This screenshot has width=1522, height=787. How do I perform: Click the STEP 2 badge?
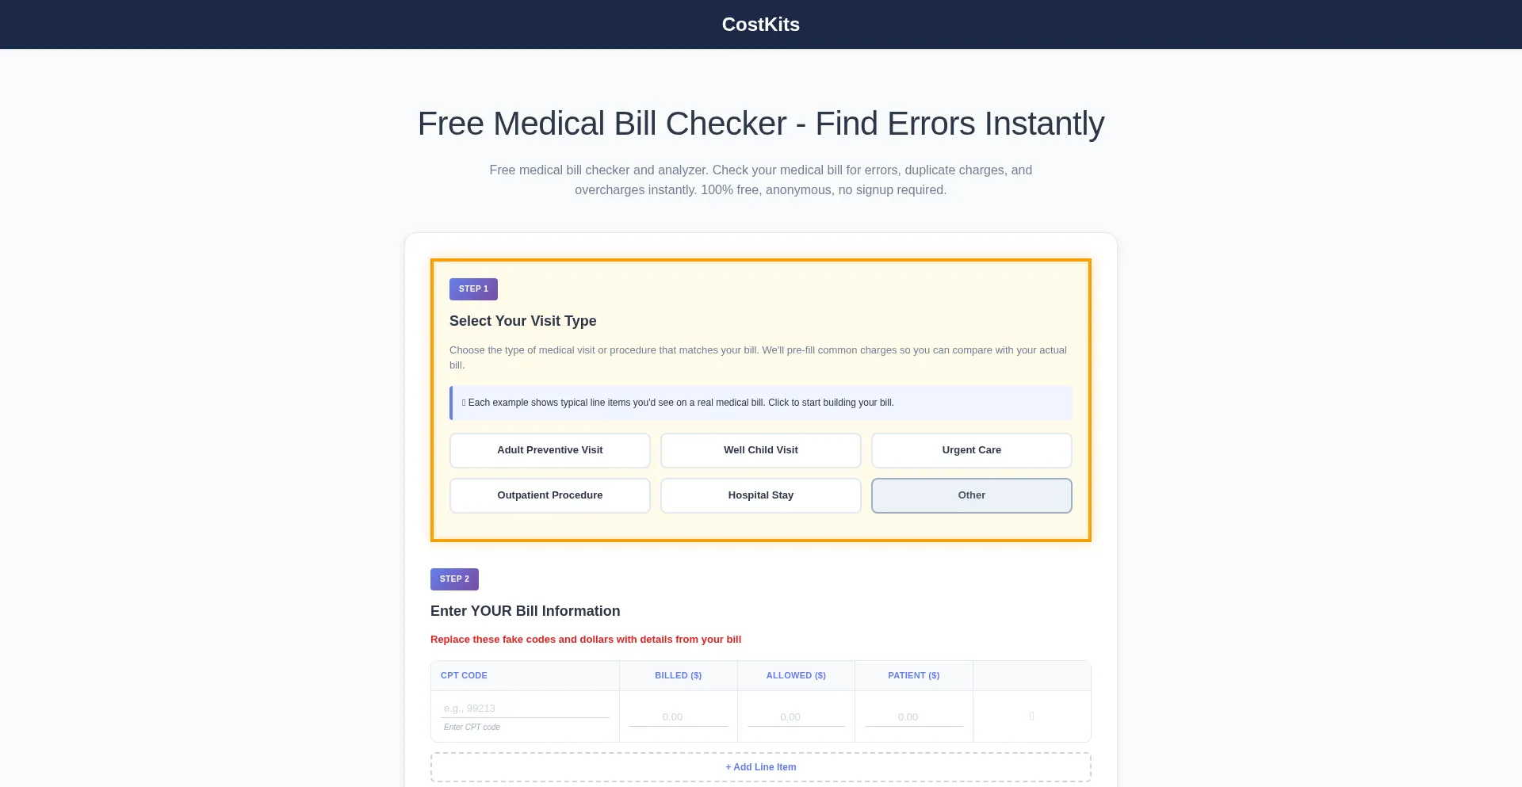454,579
